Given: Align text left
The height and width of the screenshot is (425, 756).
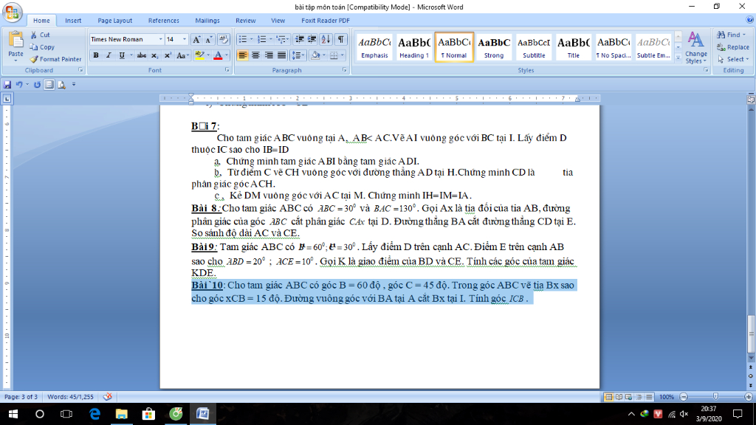Looking at the screenshot, I should point(242,55).
